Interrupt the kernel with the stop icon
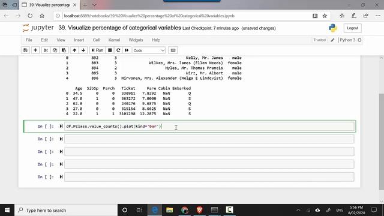The image size is (384, 216). click(110, 50)
